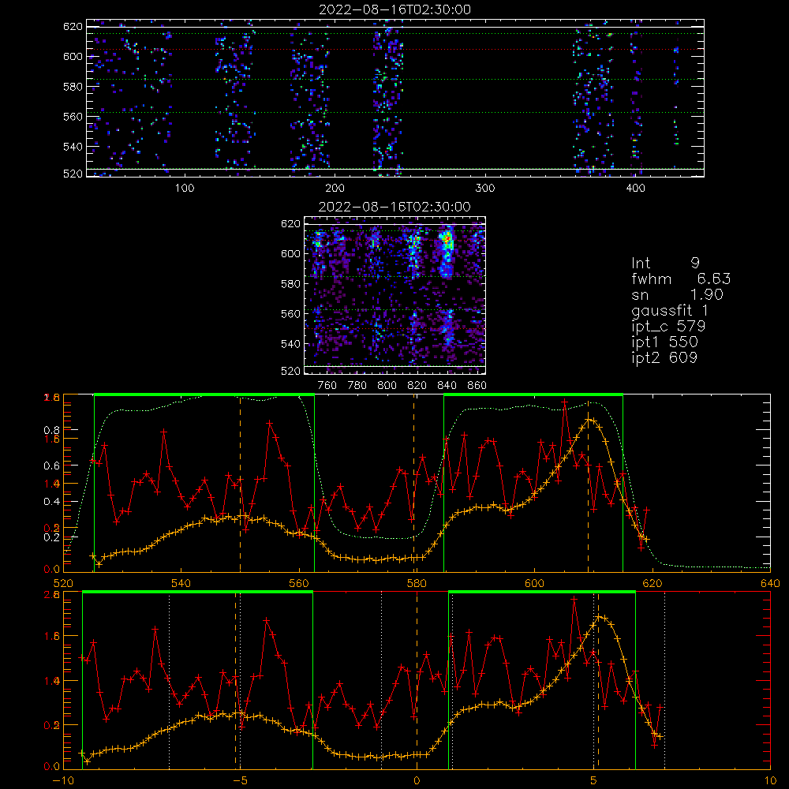Click x-axis label 400 of top panel
The width and height of the screenshot is (789, 789).
coord(635,189)
